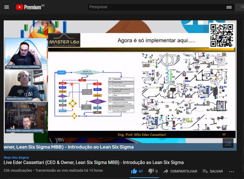244x179 pixels.
Task: Click the #six hashtag link
Action: coord(15,158)
